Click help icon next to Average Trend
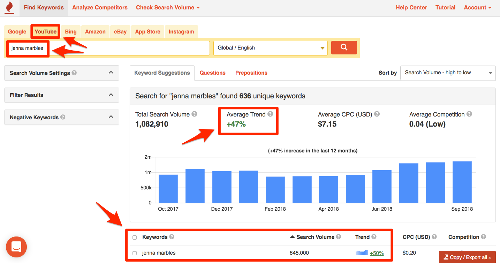500x263 pixels. pos(270,114)
